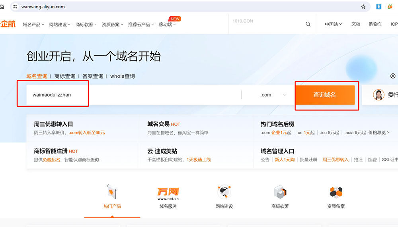This screenshot has height=227, width=398.
Task: Open 周三优惠转入日 promotion
Action: [53, 124]
